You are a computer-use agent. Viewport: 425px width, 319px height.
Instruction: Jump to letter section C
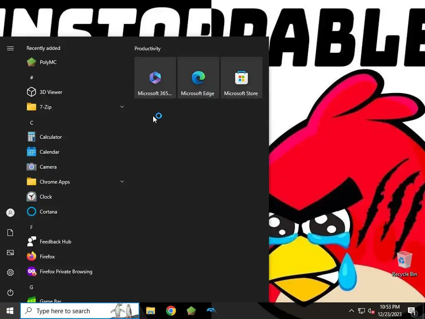(32, 123)
